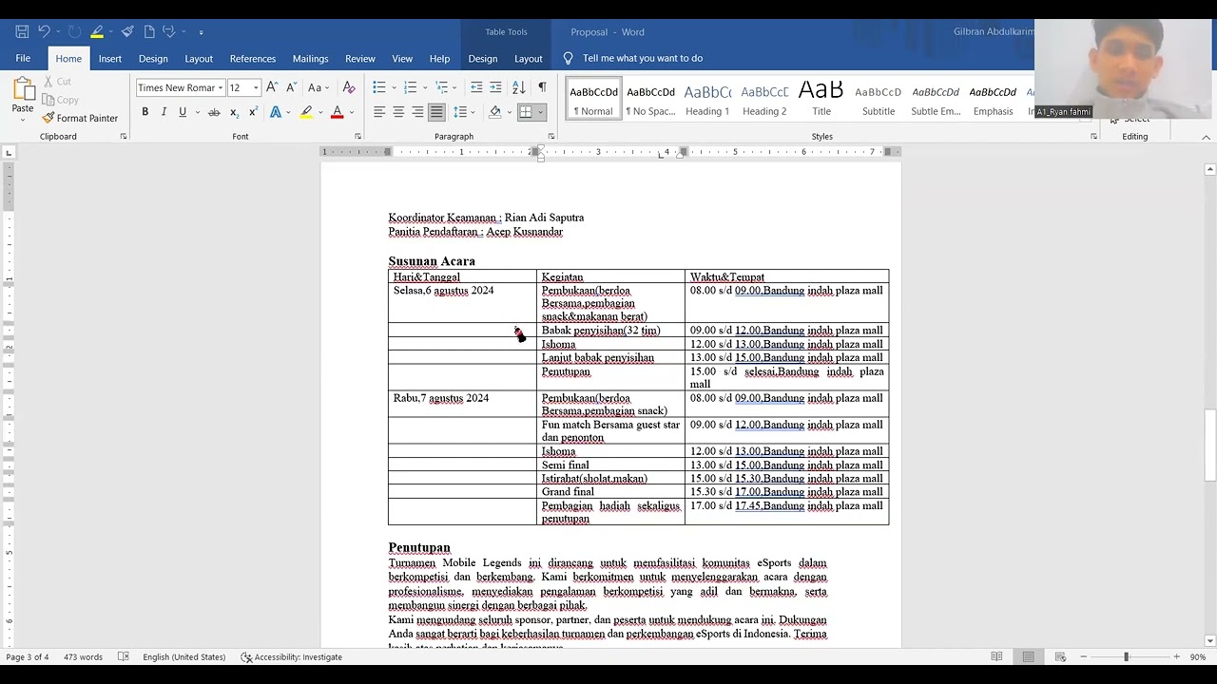The image size is (1217, 684).
Task: Align text left
Action: [378, 112]
